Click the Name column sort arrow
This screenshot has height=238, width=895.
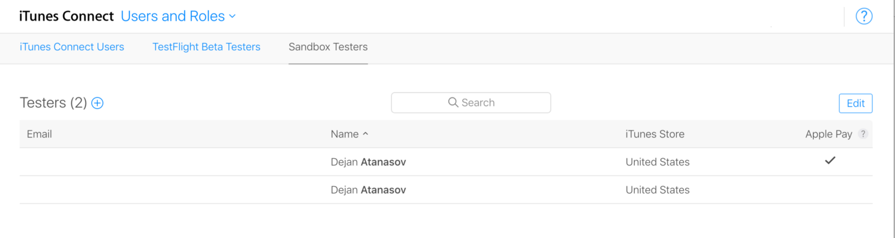pyautogui.click(x=365, y=134)
